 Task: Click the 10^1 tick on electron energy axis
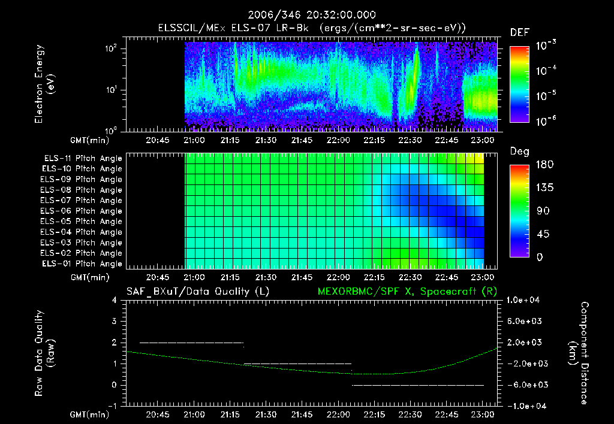[x=111, y=90]
